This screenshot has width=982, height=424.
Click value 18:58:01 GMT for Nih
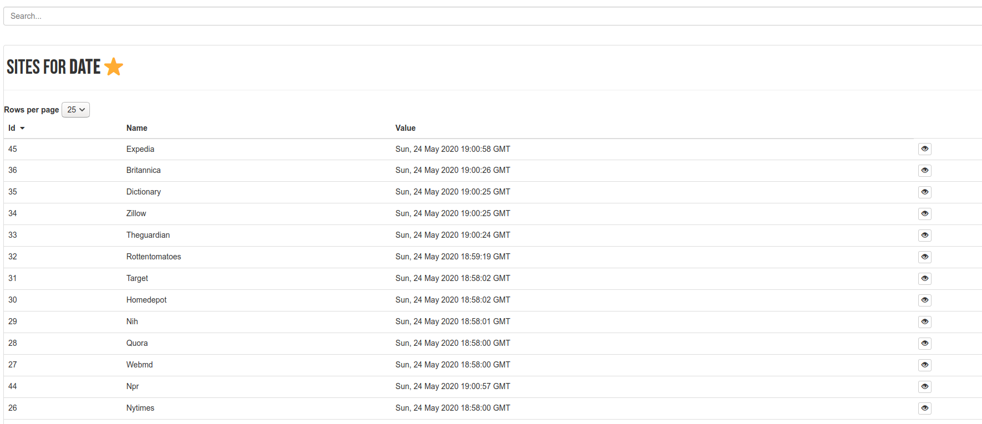coord(453,321)
